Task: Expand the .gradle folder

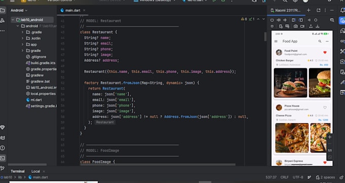Action: pyautogui.click(x=22, y=32)
